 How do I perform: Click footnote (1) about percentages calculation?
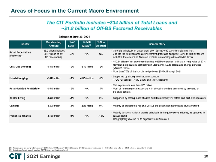click(x=81, y=148)
